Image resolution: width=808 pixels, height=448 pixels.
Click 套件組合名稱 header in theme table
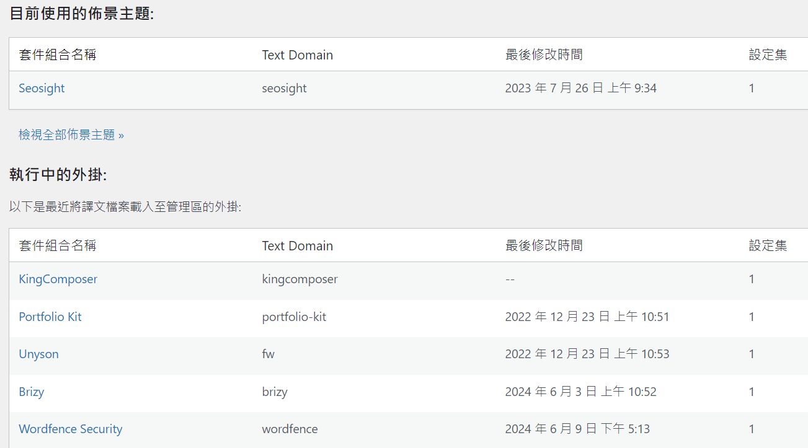click(x=57, y=55)
